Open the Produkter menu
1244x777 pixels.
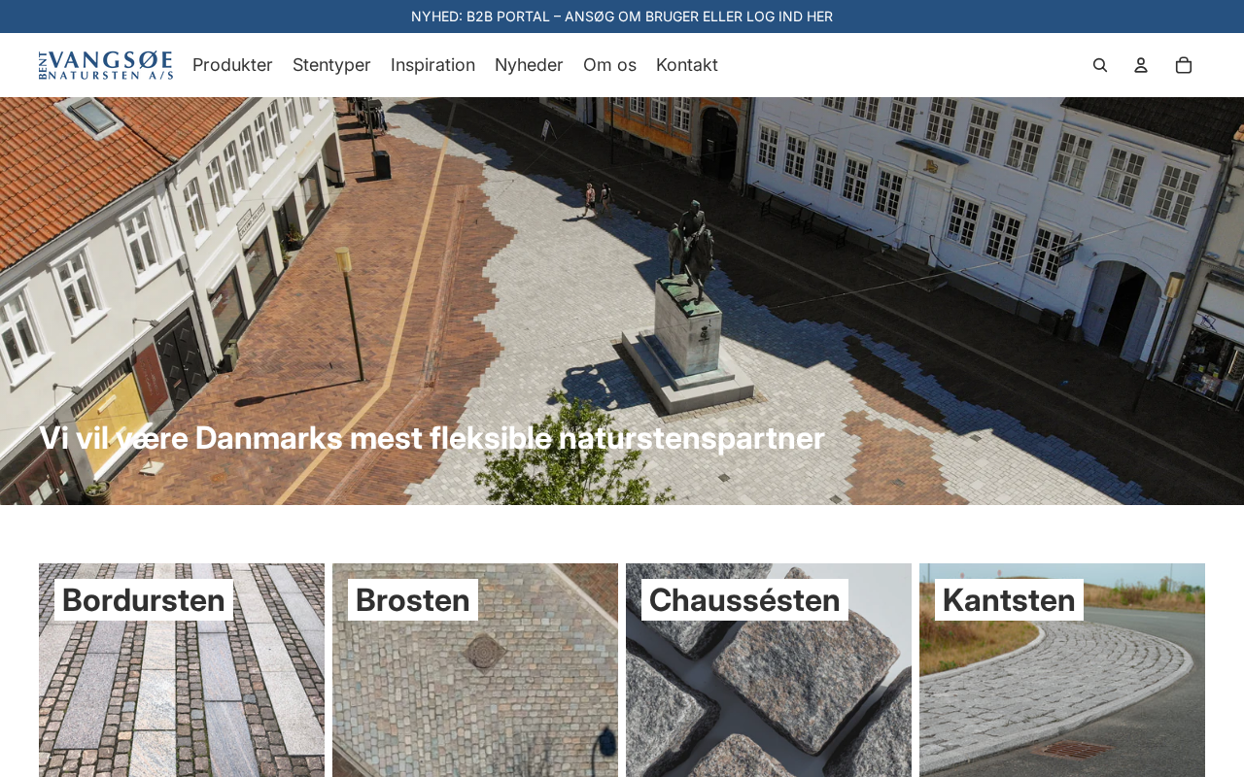(232, 65)
